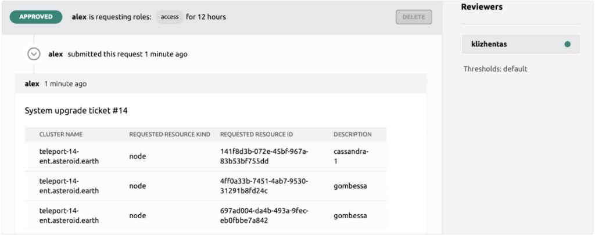Click resource ID starting with 697ad004
595x235 pixels.
point(264,216)
